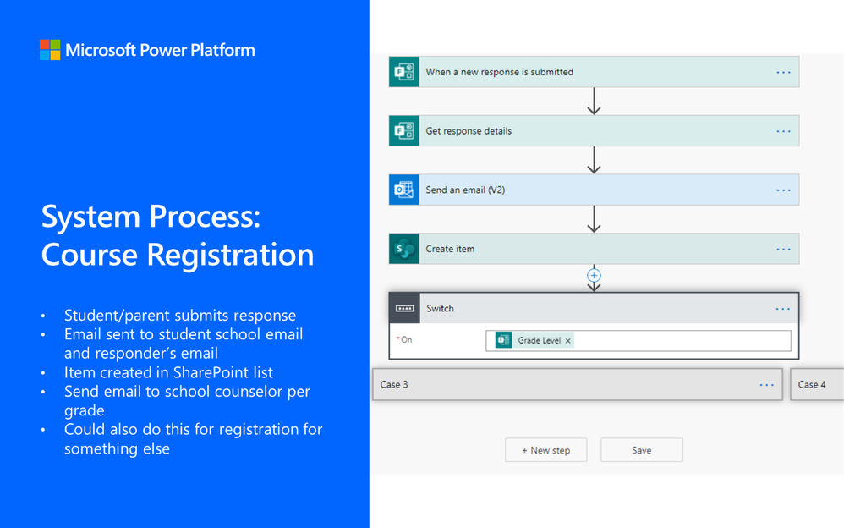Open the ellipsis menu on Send an email (V2)
Image resolution: width=844 pixels, height=528 pixels.
tap(783, 190)
